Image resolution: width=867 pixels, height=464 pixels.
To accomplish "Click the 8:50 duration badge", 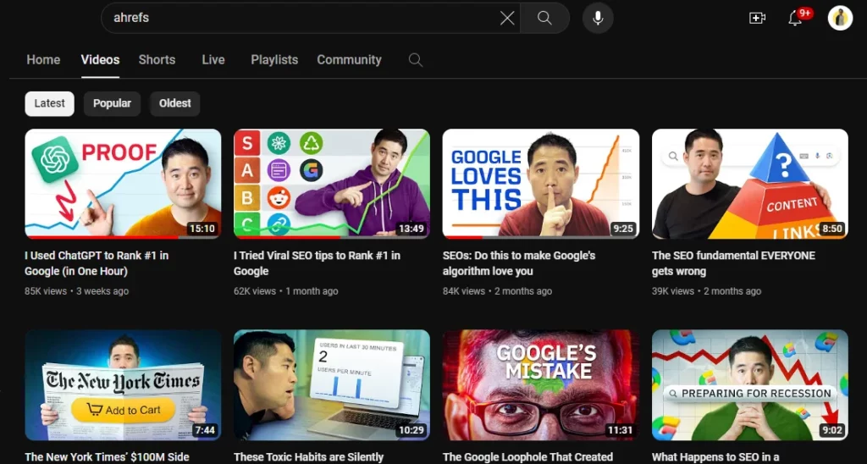I will click(x=831, y=228).
